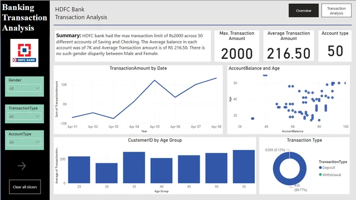Open the TransactionType slicer dropdown
Image resolution: width=356 pixels, height=200 pixels.
point(24,116)
